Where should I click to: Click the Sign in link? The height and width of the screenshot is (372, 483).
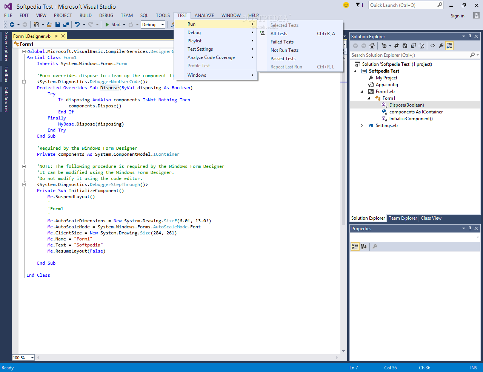[457, 16]
